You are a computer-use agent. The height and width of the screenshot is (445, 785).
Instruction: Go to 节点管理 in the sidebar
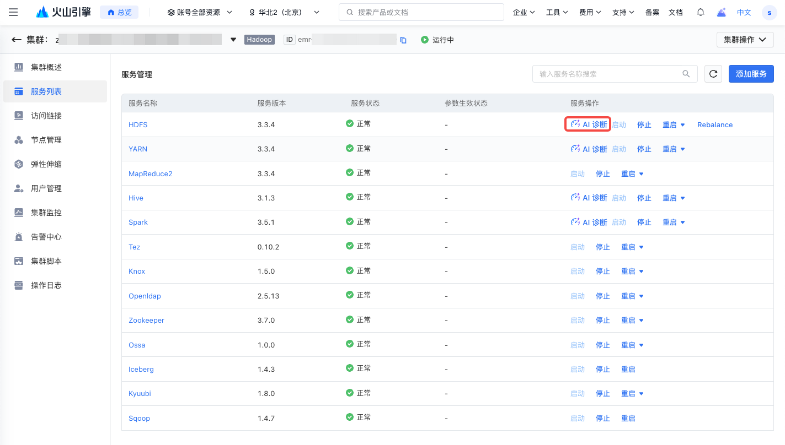(46, 140)
